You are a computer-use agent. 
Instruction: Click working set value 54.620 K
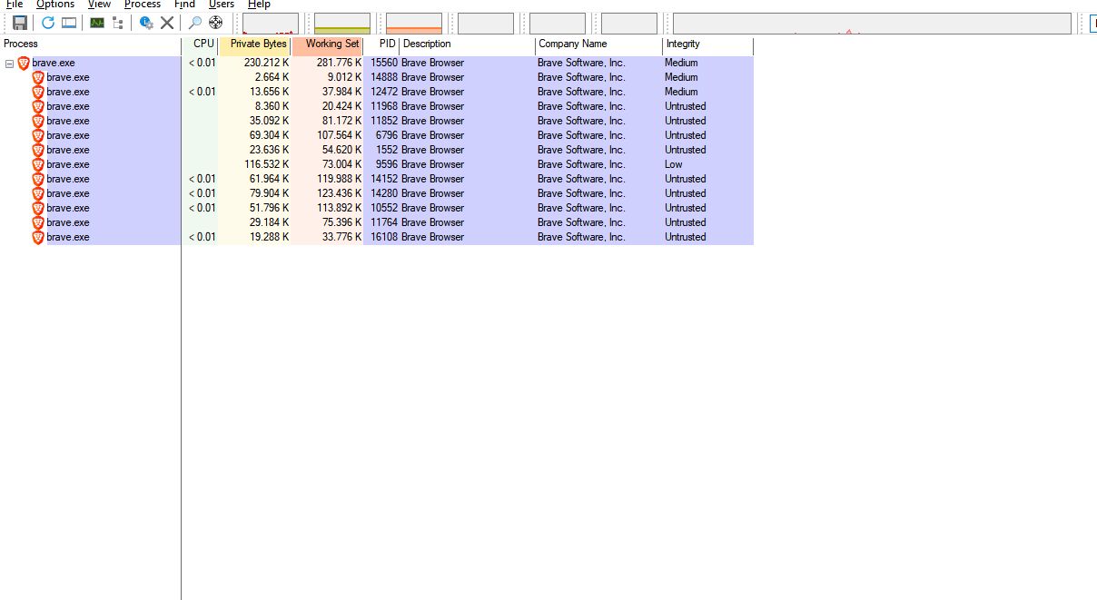click(x=342, y=150)
